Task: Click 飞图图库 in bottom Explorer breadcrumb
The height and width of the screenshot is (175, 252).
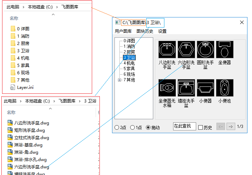Action: pos(67,101)
